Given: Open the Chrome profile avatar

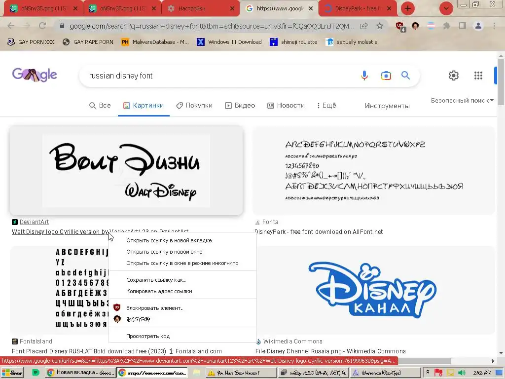Looking at the screenshot, I should pyautogui.click(x=478, y=26).
